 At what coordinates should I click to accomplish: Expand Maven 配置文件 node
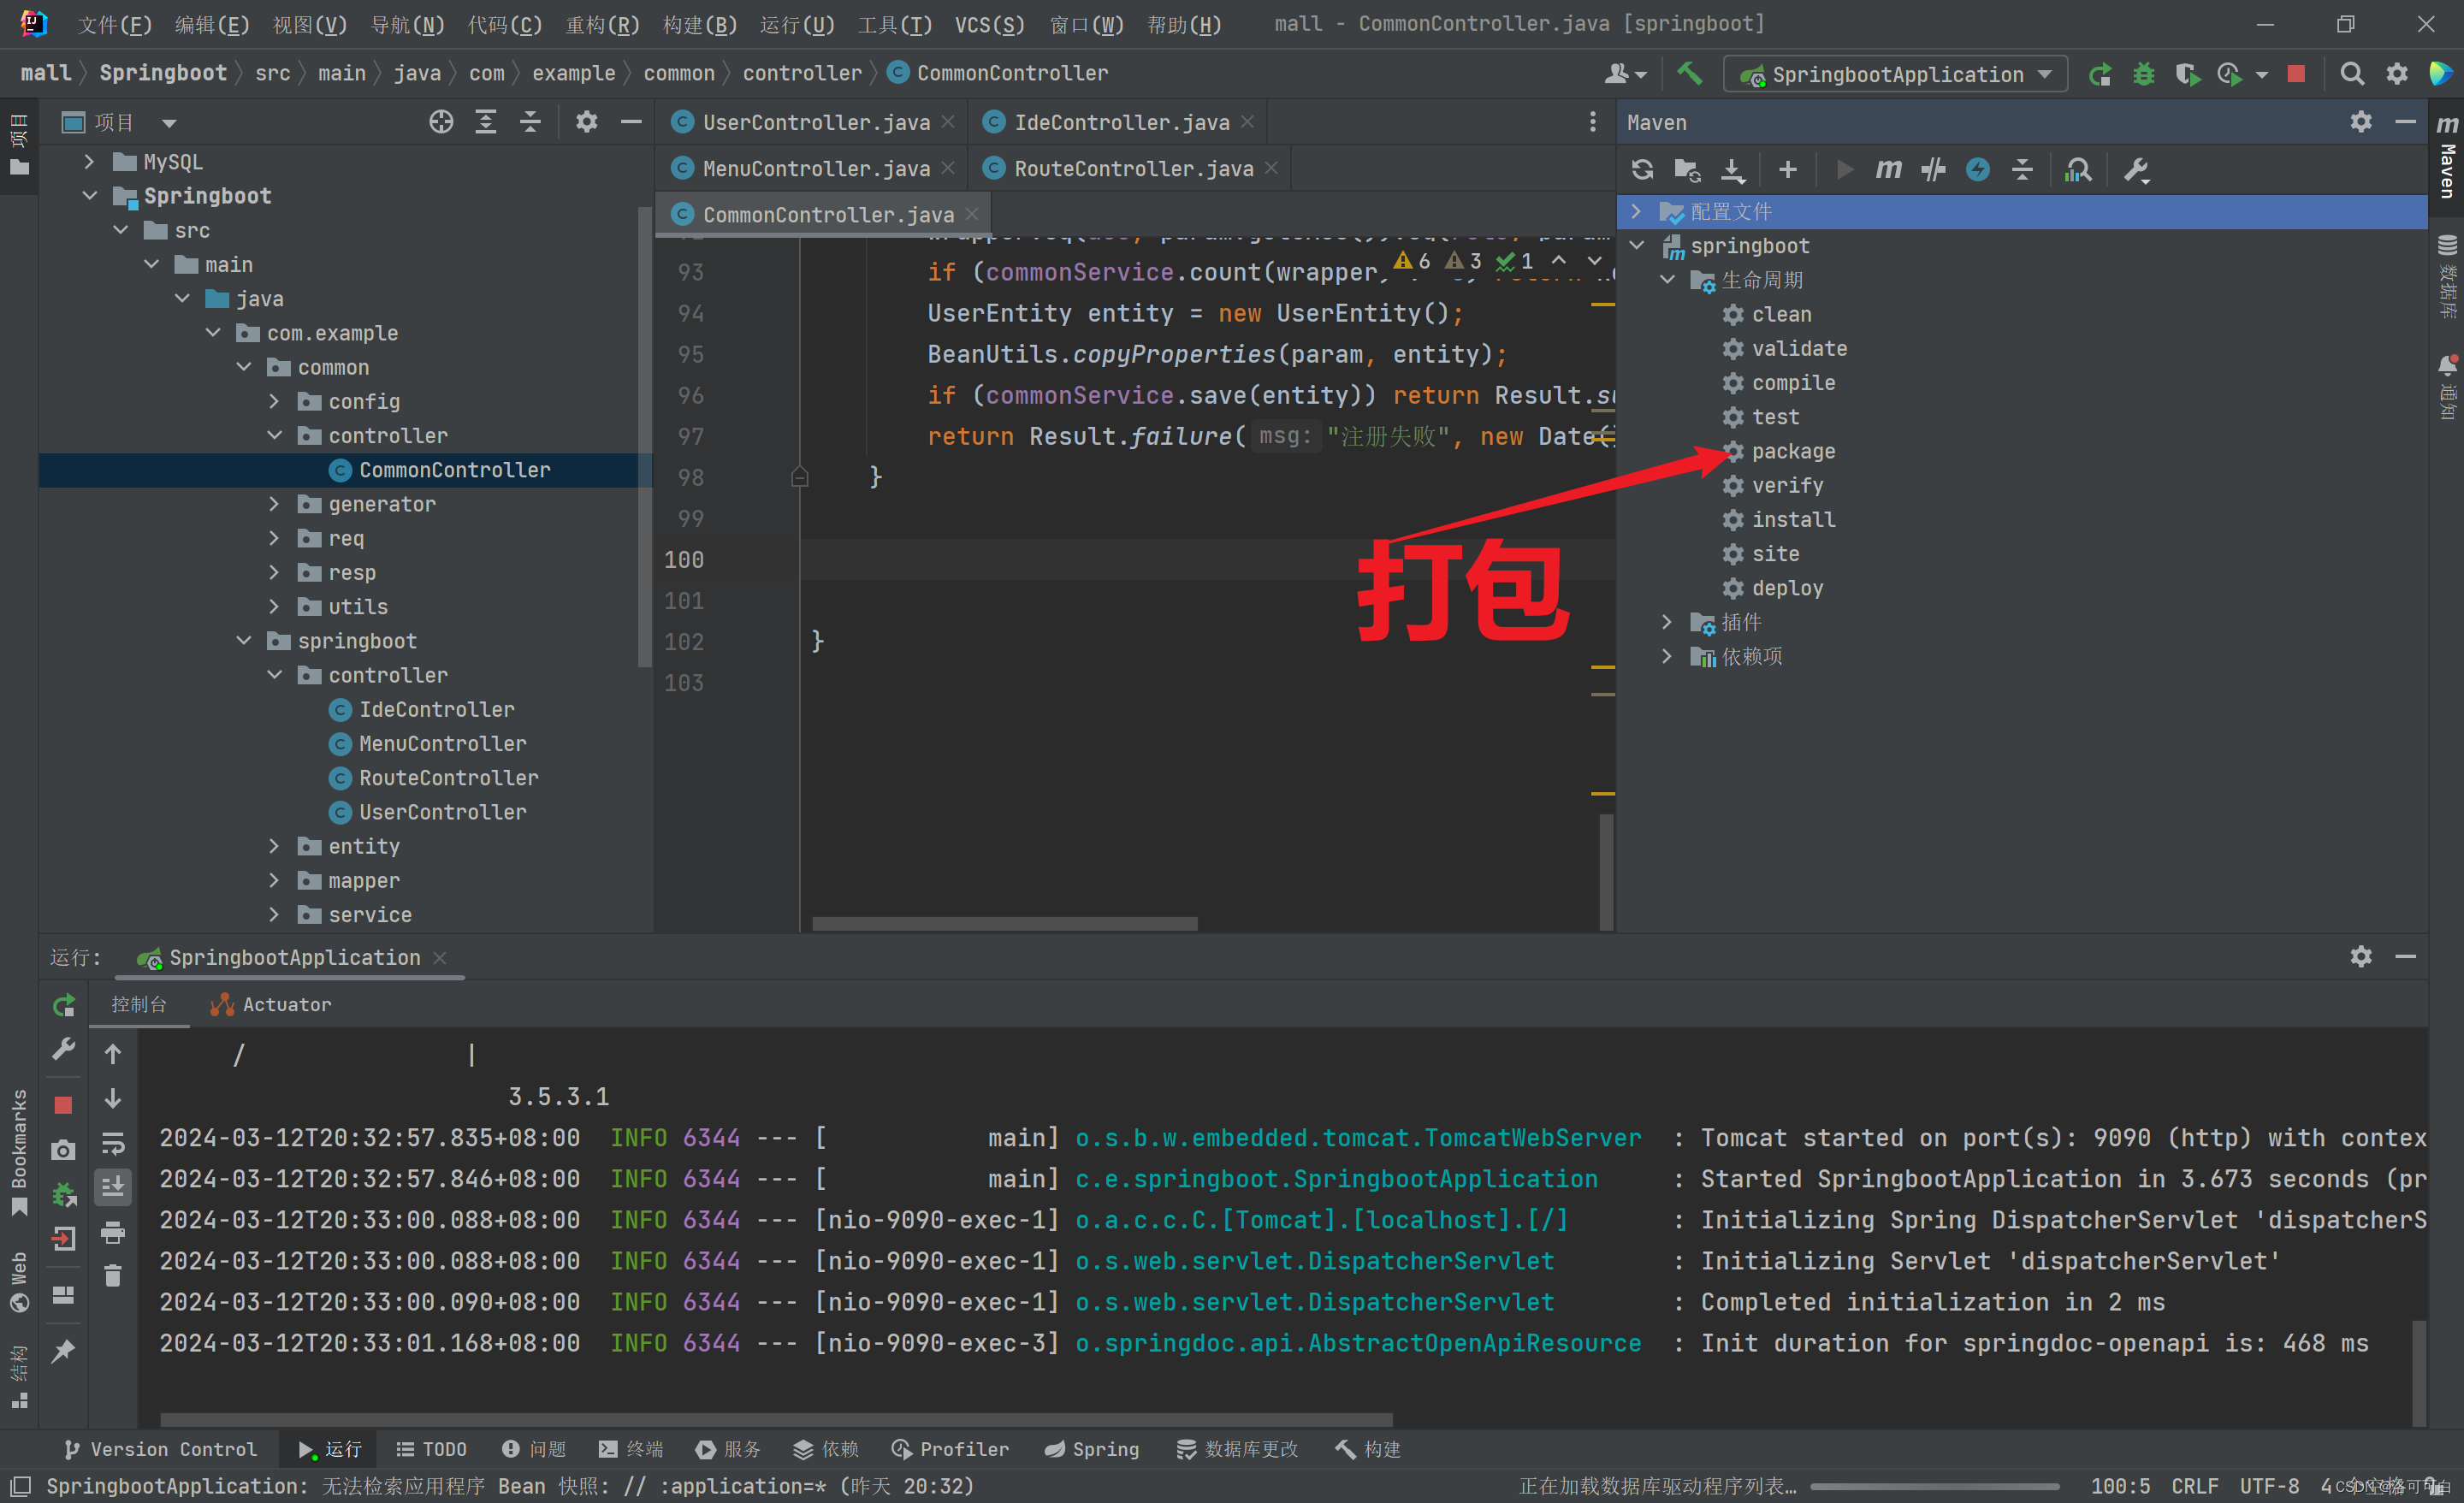(1636, 211)
